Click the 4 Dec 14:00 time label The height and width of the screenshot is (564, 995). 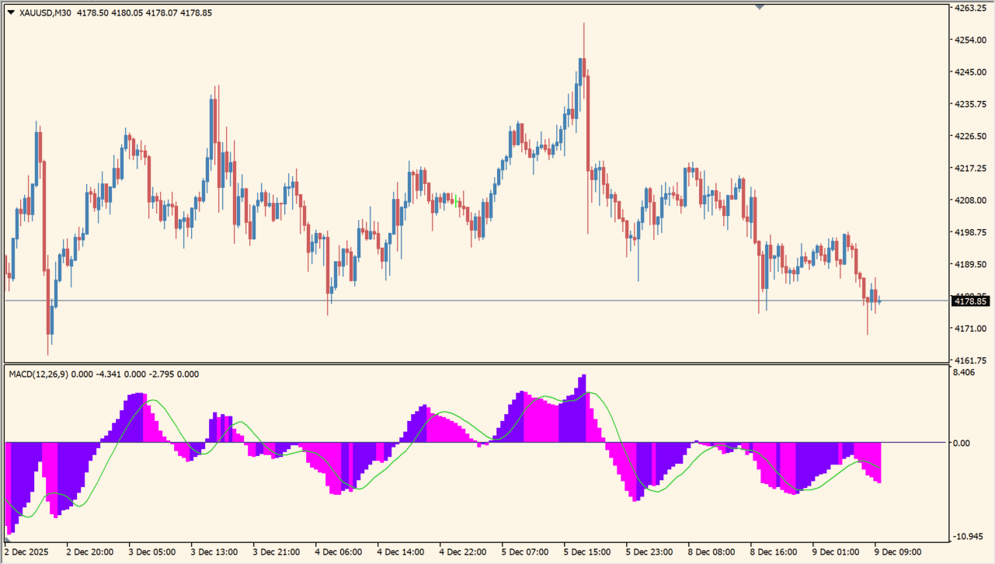tap(402, 552)
